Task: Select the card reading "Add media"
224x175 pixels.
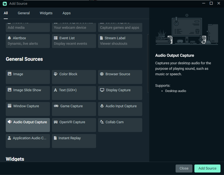Action: (28, 27)
